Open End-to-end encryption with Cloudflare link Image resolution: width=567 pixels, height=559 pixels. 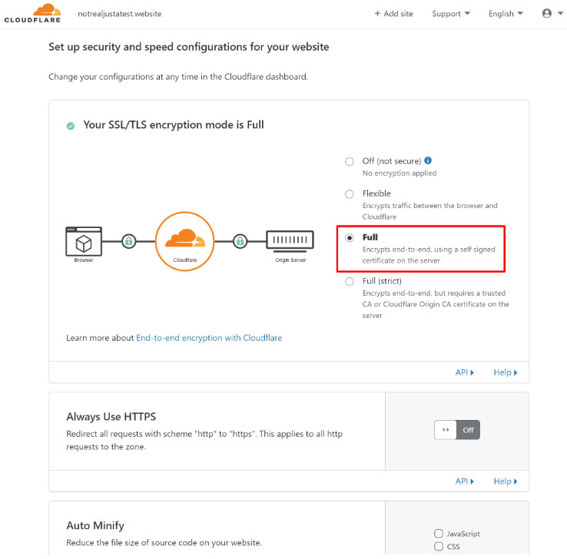point(209,338)
